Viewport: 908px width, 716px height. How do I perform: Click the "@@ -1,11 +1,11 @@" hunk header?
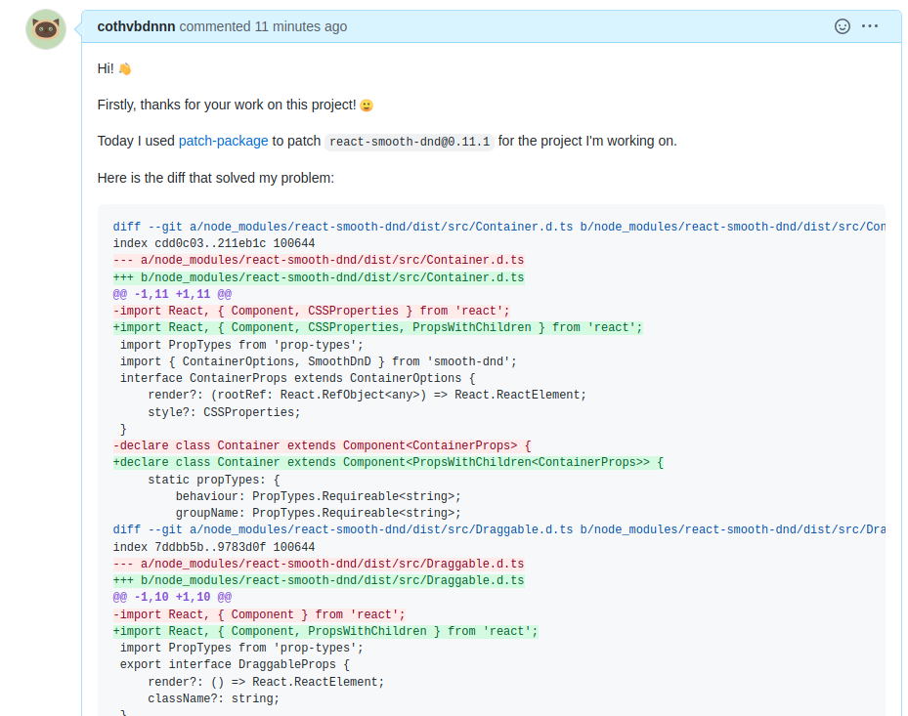[172, 294]
